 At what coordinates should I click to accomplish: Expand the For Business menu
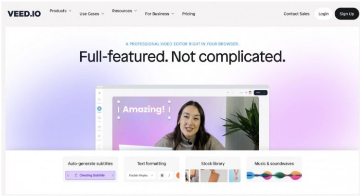[x=160, y=14]
